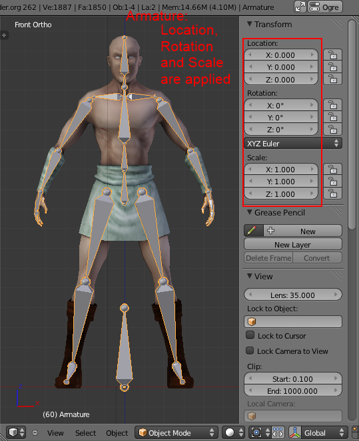
Task: Decrease Rotation Y with left arrow
Action: (250, 117)
